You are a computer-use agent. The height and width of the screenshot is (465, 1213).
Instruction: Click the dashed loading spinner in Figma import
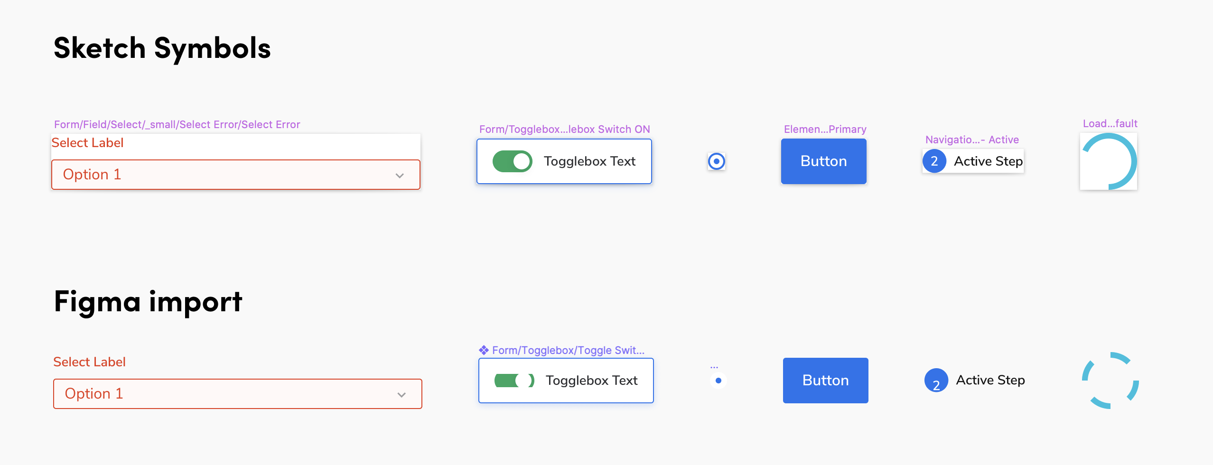point(1110,380)
